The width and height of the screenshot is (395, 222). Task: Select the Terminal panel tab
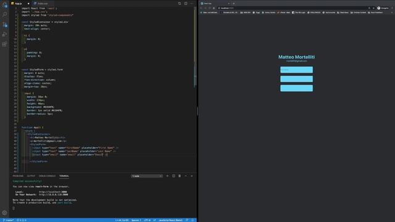point(64,176)
